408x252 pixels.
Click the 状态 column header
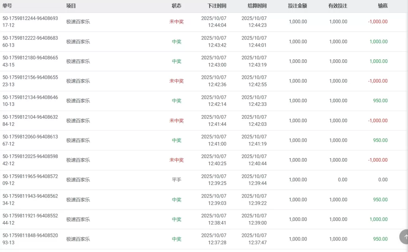tap(176, 6)
